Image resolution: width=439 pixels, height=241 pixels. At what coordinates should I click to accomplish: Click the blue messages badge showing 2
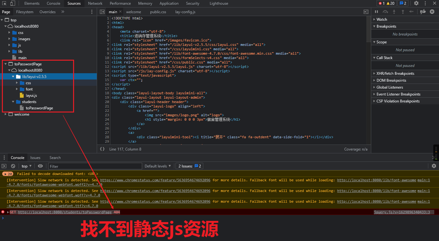(x=403, y=3)
